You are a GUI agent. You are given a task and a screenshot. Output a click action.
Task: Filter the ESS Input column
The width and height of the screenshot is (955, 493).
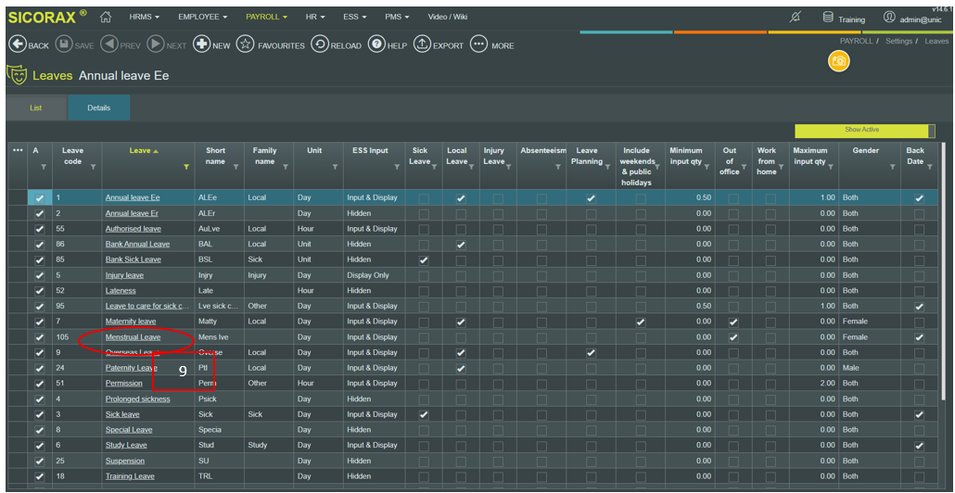click(397, 167)
